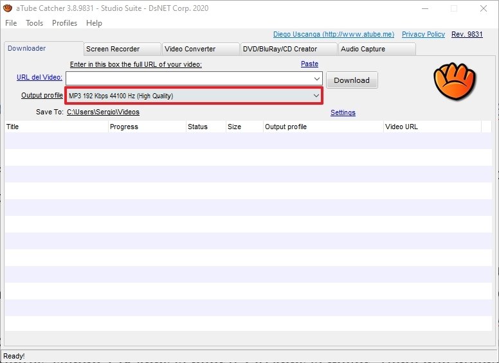Open the DVD/BluRay/CD Creator tab
This screenshot has width=499, height=363.
pos(289,49)
